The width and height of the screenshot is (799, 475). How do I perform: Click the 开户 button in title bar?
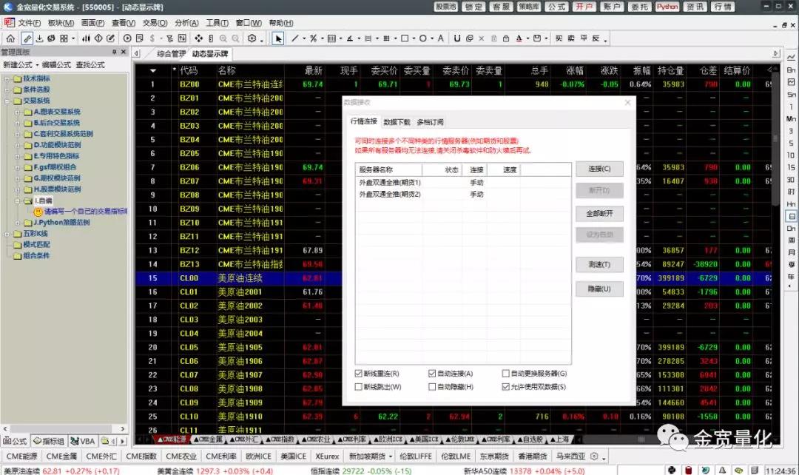[x=584, y=7]
